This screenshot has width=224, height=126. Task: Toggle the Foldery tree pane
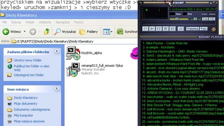pyautogui.click(x=89, y=31)
